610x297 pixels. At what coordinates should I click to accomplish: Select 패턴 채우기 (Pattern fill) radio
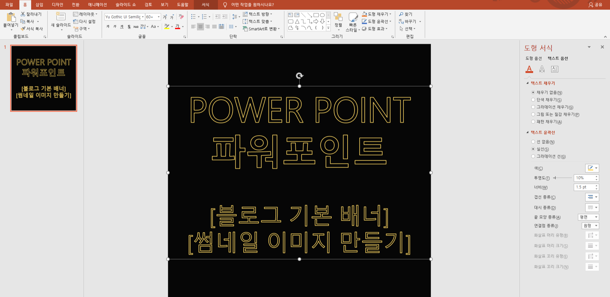point(533,122)
